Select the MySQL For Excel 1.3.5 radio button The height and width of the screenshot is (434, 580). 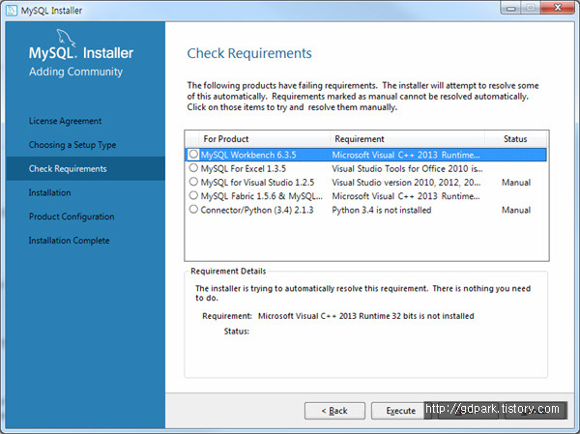coord(193,168)
